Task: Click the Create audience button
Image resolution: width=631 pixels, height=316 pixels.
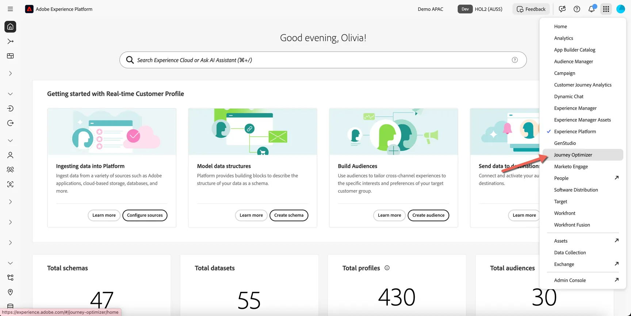Action: 428,215
